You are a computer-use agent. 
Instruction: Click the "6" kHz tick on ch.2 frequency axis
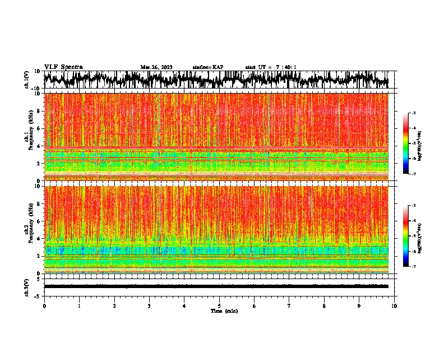pyautogui.click(x=39, y=221)
